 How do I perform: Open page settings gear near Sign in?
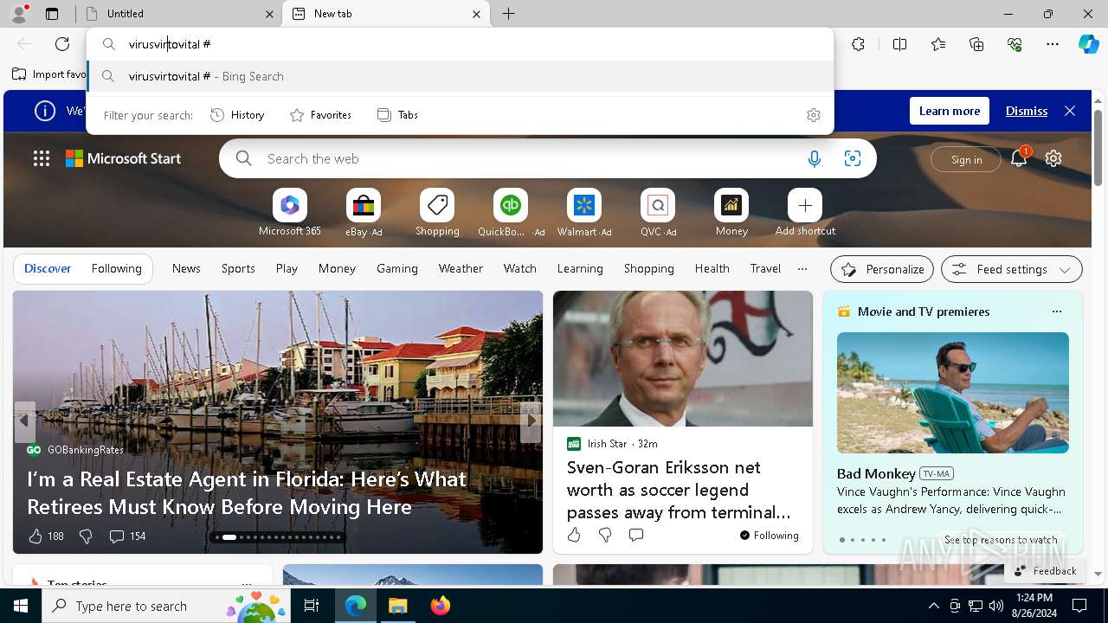pos(1053,158)
